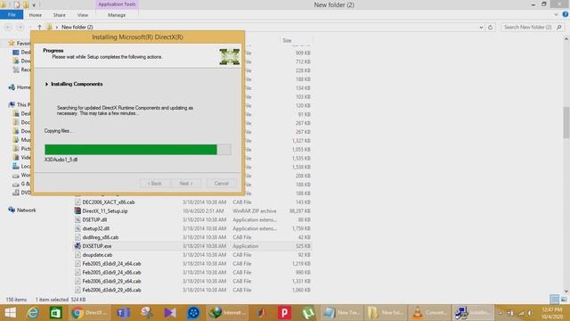Open Microsoft Teams from the taskbar
The width and height of the screenshot is (570, 321).
(x=124, y=313)
